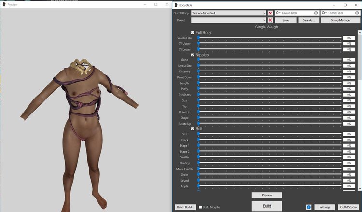The height and width of the screenshot is (212, 362).
Task: Click the Distance percentage value field
Action: tap(349, 71)
